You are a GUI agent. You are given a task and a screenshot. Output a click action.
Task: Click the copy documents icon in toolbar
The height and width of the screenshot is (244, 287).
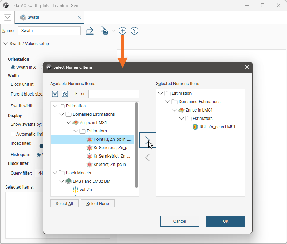click(x=104, y=31)
